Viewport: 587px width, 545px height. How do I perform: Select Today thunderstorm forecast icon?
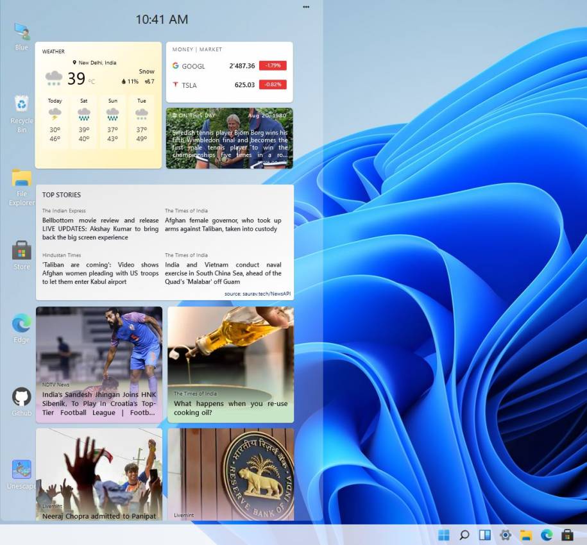pos(55,113)
